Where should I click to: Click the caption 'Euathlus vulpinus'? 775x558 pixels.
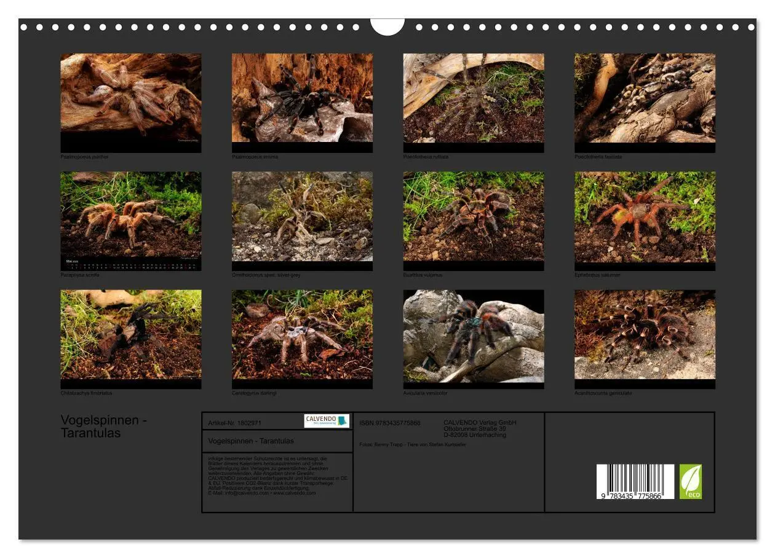[423, 275]
